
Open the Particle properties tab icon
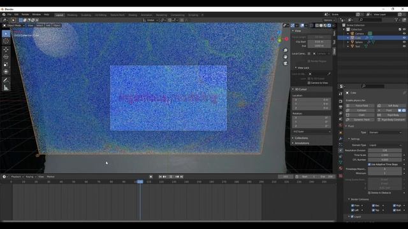340,144
